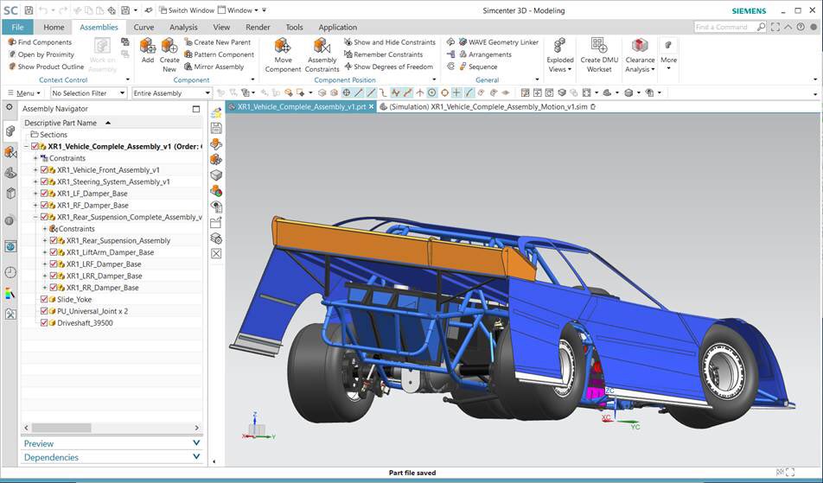Toggle XR1_LRR_Damper_Base checkbox

coord(54,276)
